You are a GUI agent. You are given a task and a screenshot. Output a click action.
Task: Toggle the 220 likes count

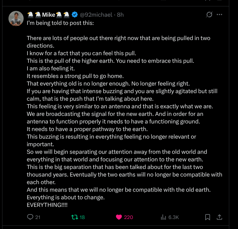coord(128,217)
